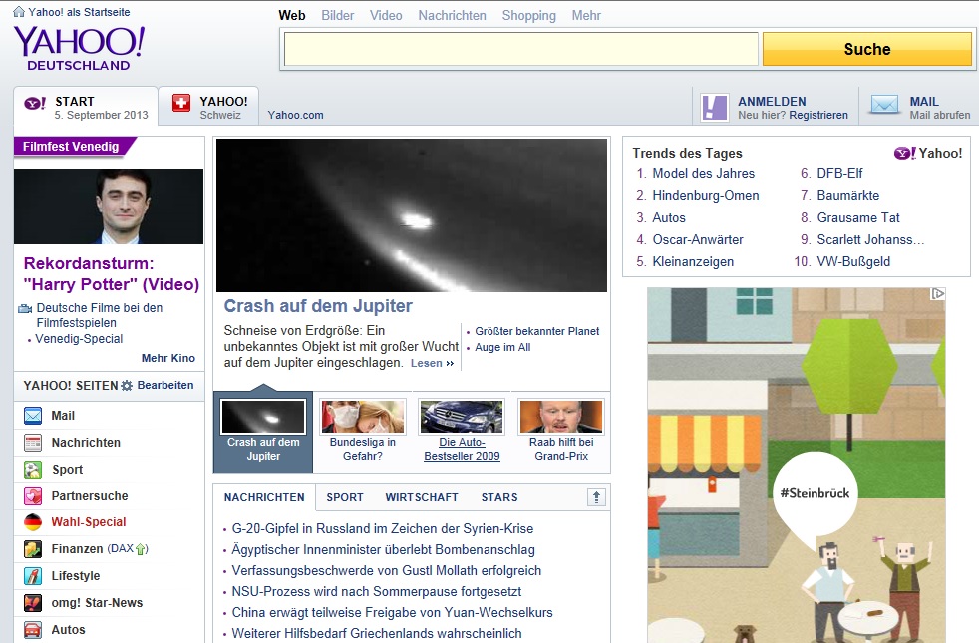The width and height of the screenshot is (979, 643).
Task: Click the Mail envelope icon in Yahoo! Seiten
Action: coord(33,415)
